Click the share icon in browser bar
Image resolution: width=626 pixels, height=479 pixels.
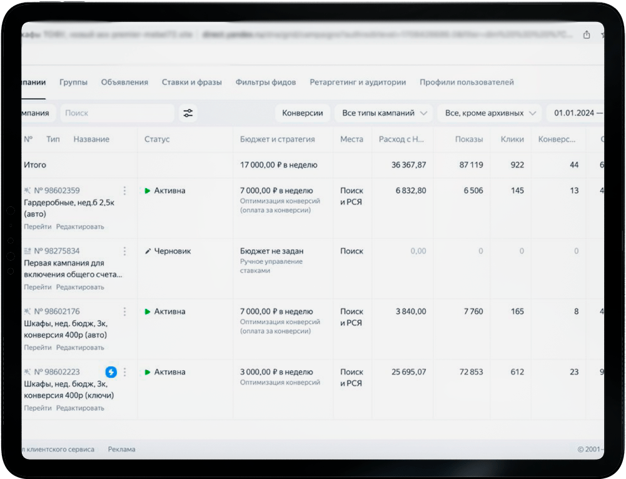(x=586, y=35)
